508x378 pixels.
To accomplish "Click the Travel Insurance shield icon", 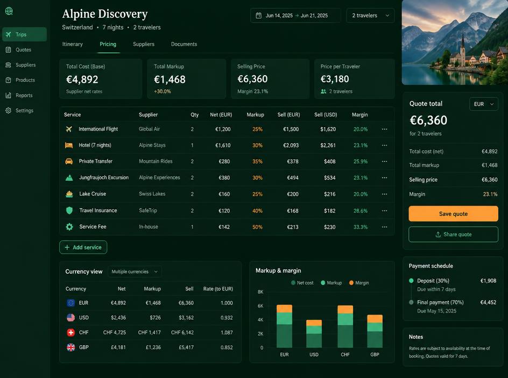I will [x=69, y=210].
